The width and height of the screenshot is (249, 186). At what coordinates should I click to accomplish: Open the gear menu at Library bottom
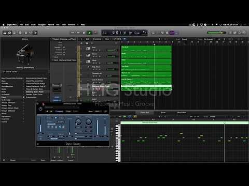click(4, 160)
